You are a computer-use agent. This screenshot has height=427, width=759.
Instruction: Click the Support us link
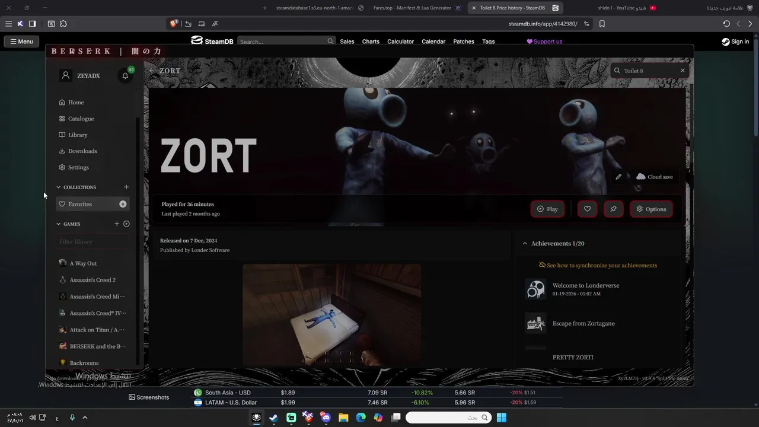pyautogui.click(x=544, y=42)
